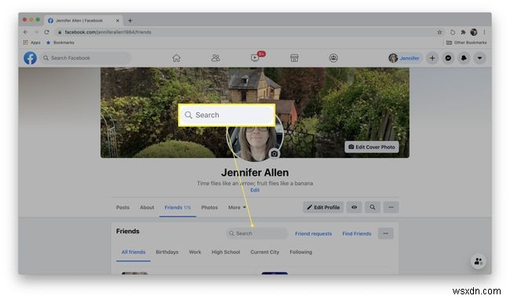
Task: Go to the Home feed icon
Action: [x=177, y=58]
